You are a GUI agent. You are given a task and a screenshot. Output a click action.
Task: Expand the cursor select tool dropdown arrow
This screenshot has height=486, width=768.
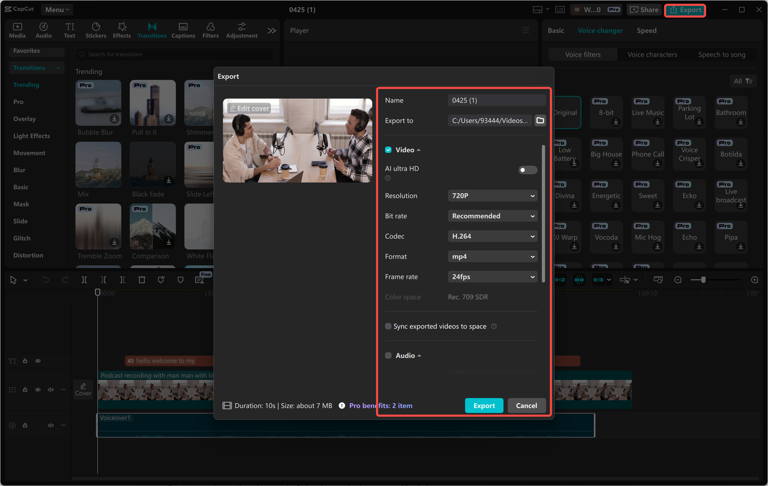25,280
